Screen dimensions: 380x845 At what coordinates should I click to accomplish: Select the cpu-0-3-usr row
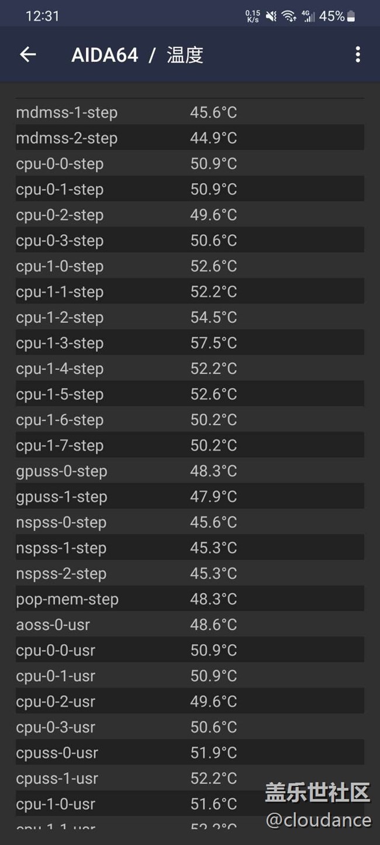pyautogui.click(x=189, y=727)
